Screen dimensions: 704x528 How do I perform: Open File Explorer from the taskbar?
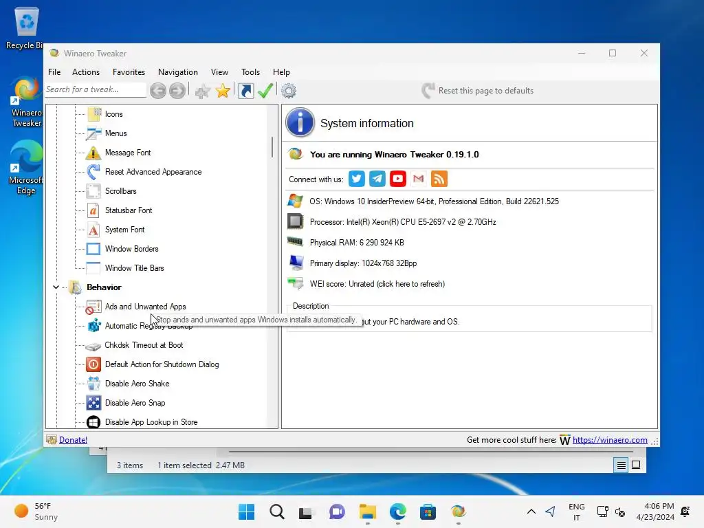[x=367, y=511]
